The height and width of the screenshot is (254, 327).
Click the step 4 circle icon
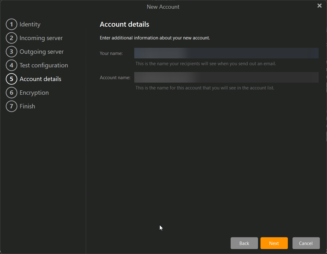coord(12,65)
